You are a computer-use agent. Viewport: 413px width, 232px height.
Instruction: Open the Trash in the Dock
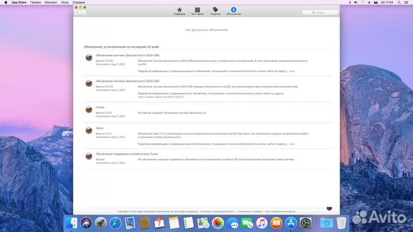[x=341, y=223]
